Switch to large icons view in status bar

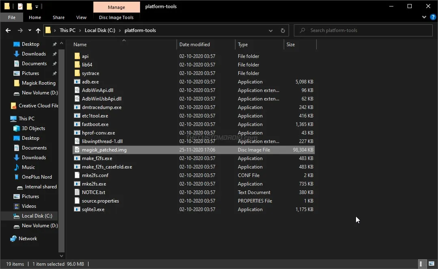[432, 264]
